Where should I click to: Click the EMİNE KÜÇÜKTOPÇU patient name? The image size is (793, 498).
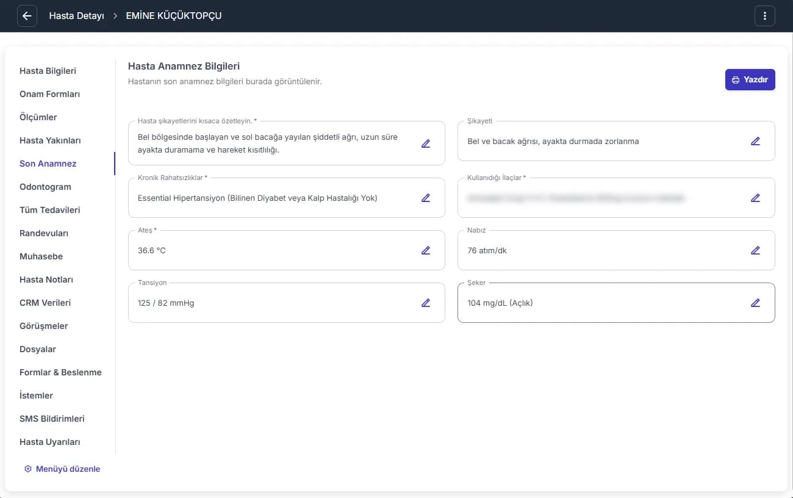pyautogui.click(x=174, y=16)
